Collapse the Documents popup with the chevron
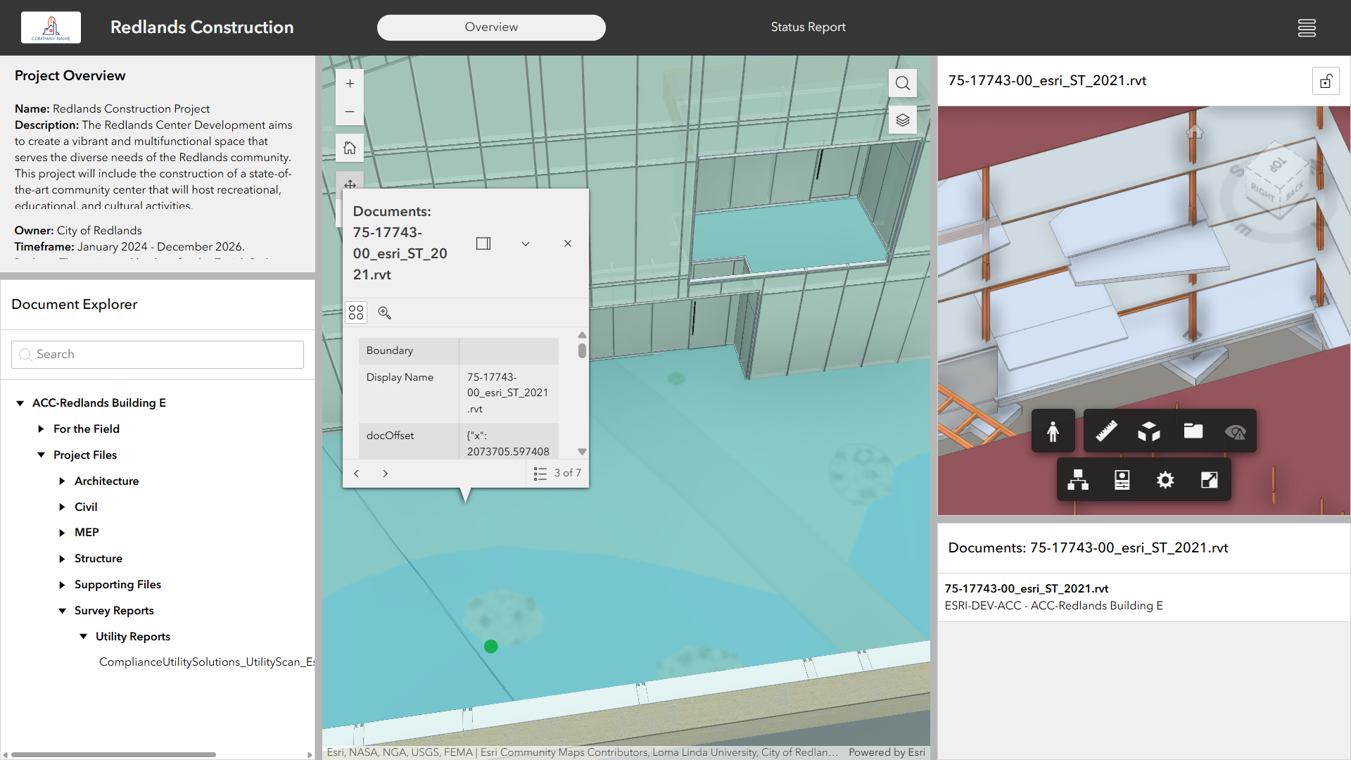 (526, 243)
